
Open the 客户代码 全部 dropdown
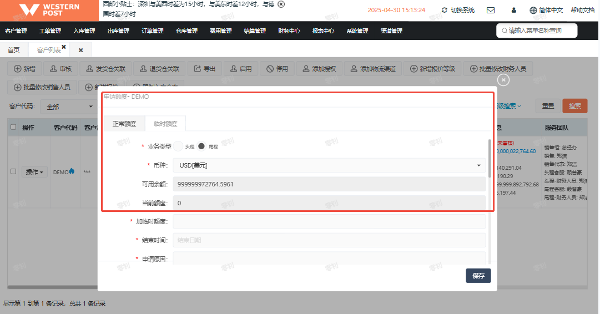pyautogui.click(x=69, y=107)
